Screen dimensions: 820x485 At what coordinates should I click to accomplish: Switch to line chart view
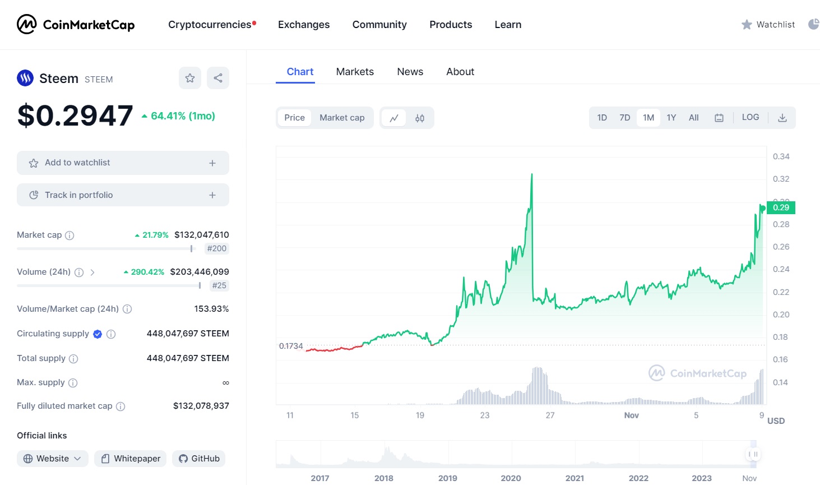(394, 118)
